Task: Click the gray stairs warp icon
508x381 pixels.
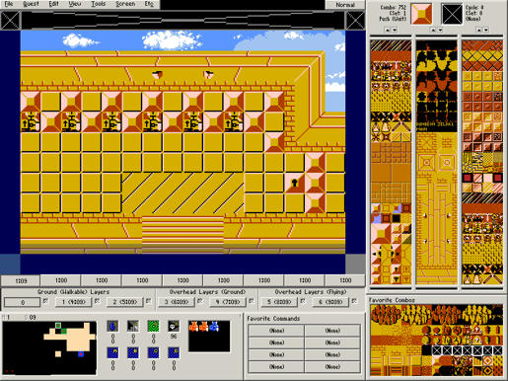Action: (x=133, y=326)
